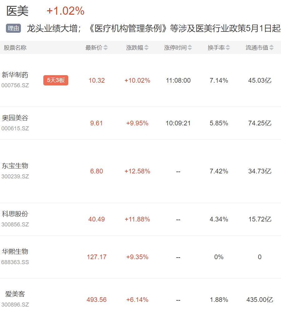Click price 493.56 for 爱美客

click(x=97, y=300)
